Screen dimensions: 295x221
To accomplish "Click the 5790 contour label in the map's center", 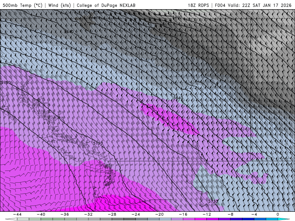I will 98,143.
